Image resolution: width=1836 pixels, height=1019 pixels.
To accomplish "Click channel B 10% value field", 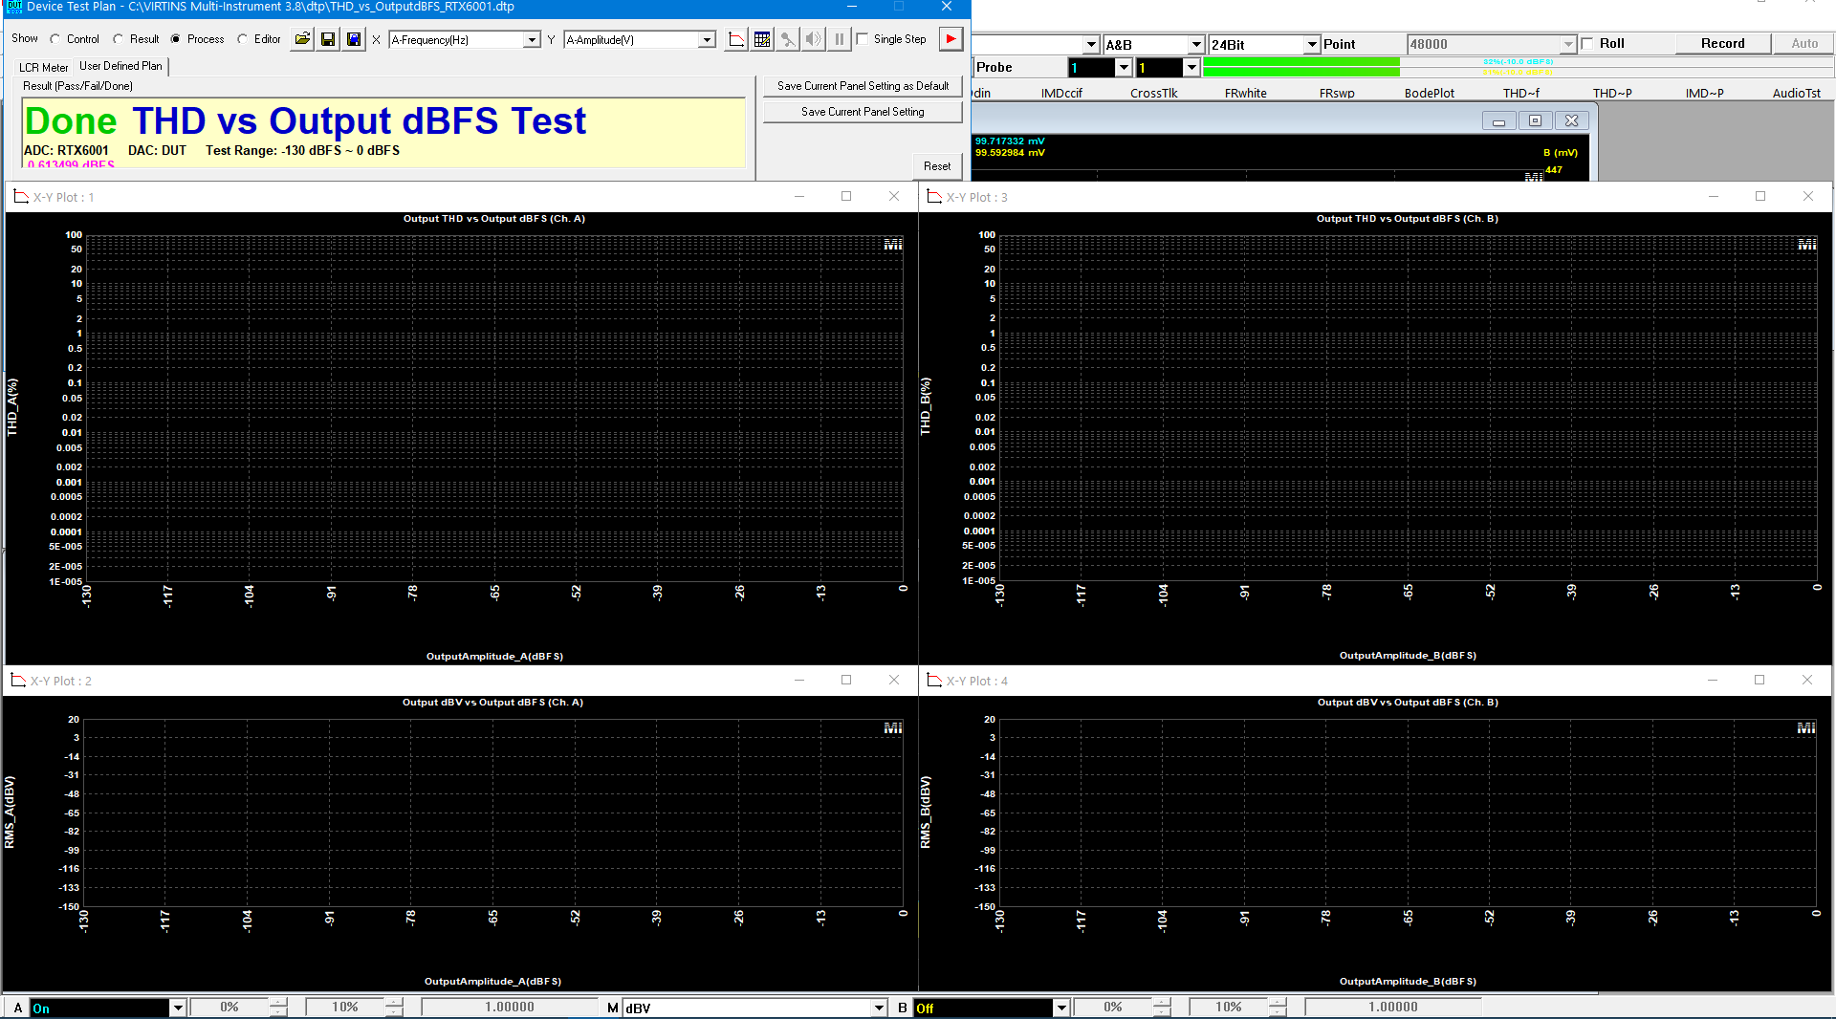I will click(1228, 1008).
